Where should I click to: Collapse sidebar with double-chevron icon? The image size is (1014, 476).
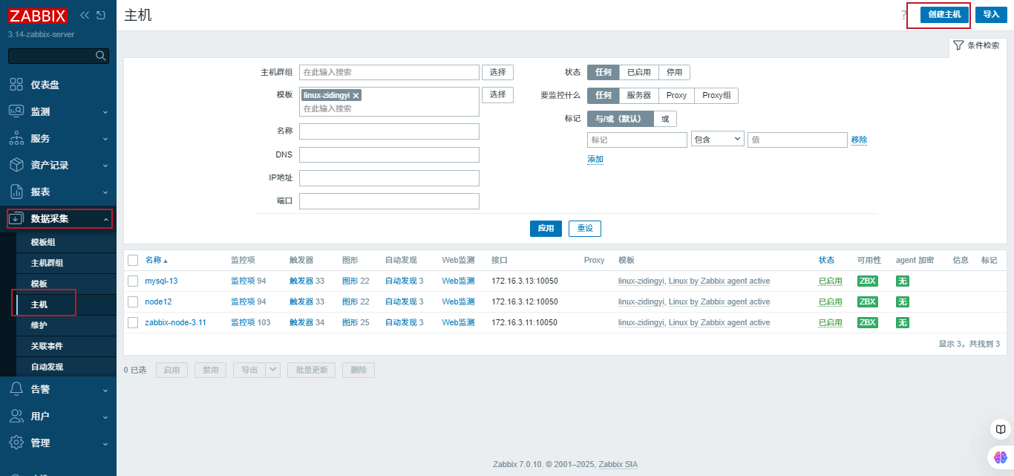point(85,15)
